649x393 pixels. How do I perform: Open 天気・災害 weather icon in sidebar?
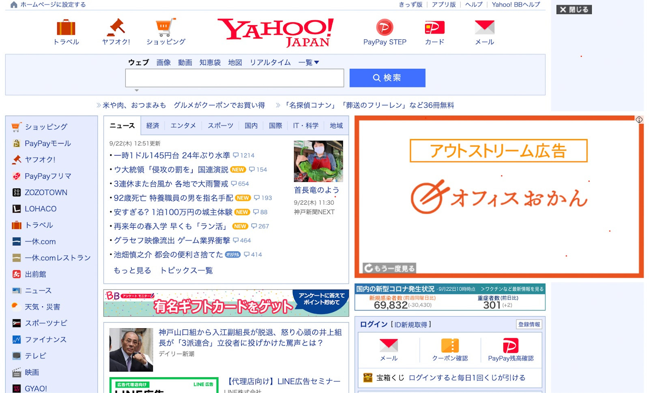click(x=16, y=307)
